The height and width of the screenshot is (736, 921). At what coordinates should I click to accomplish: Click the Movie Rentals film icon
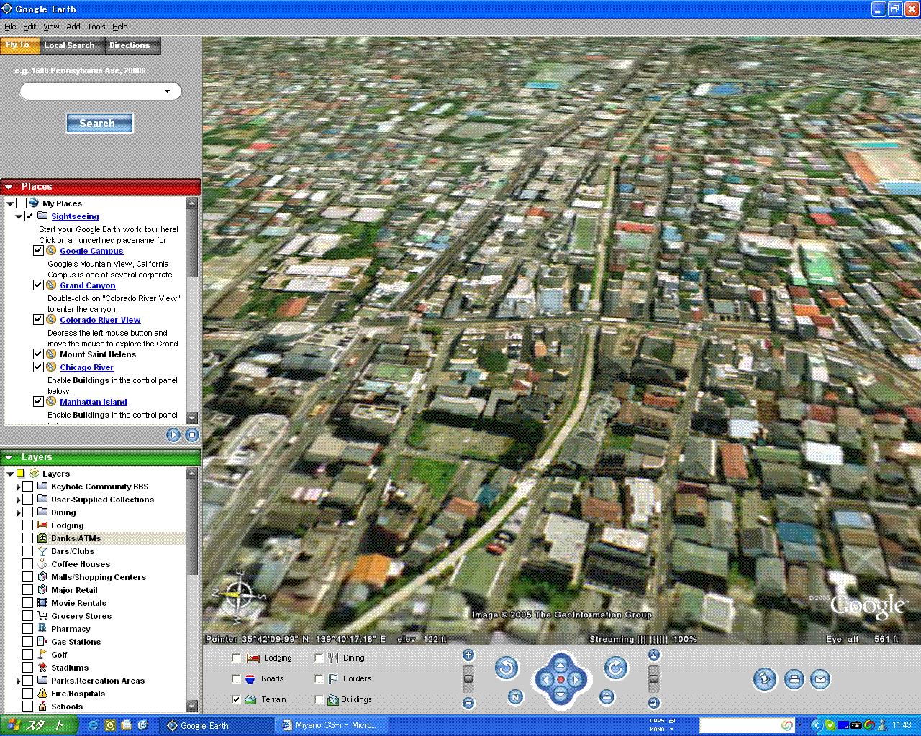(x=42, y=602)
